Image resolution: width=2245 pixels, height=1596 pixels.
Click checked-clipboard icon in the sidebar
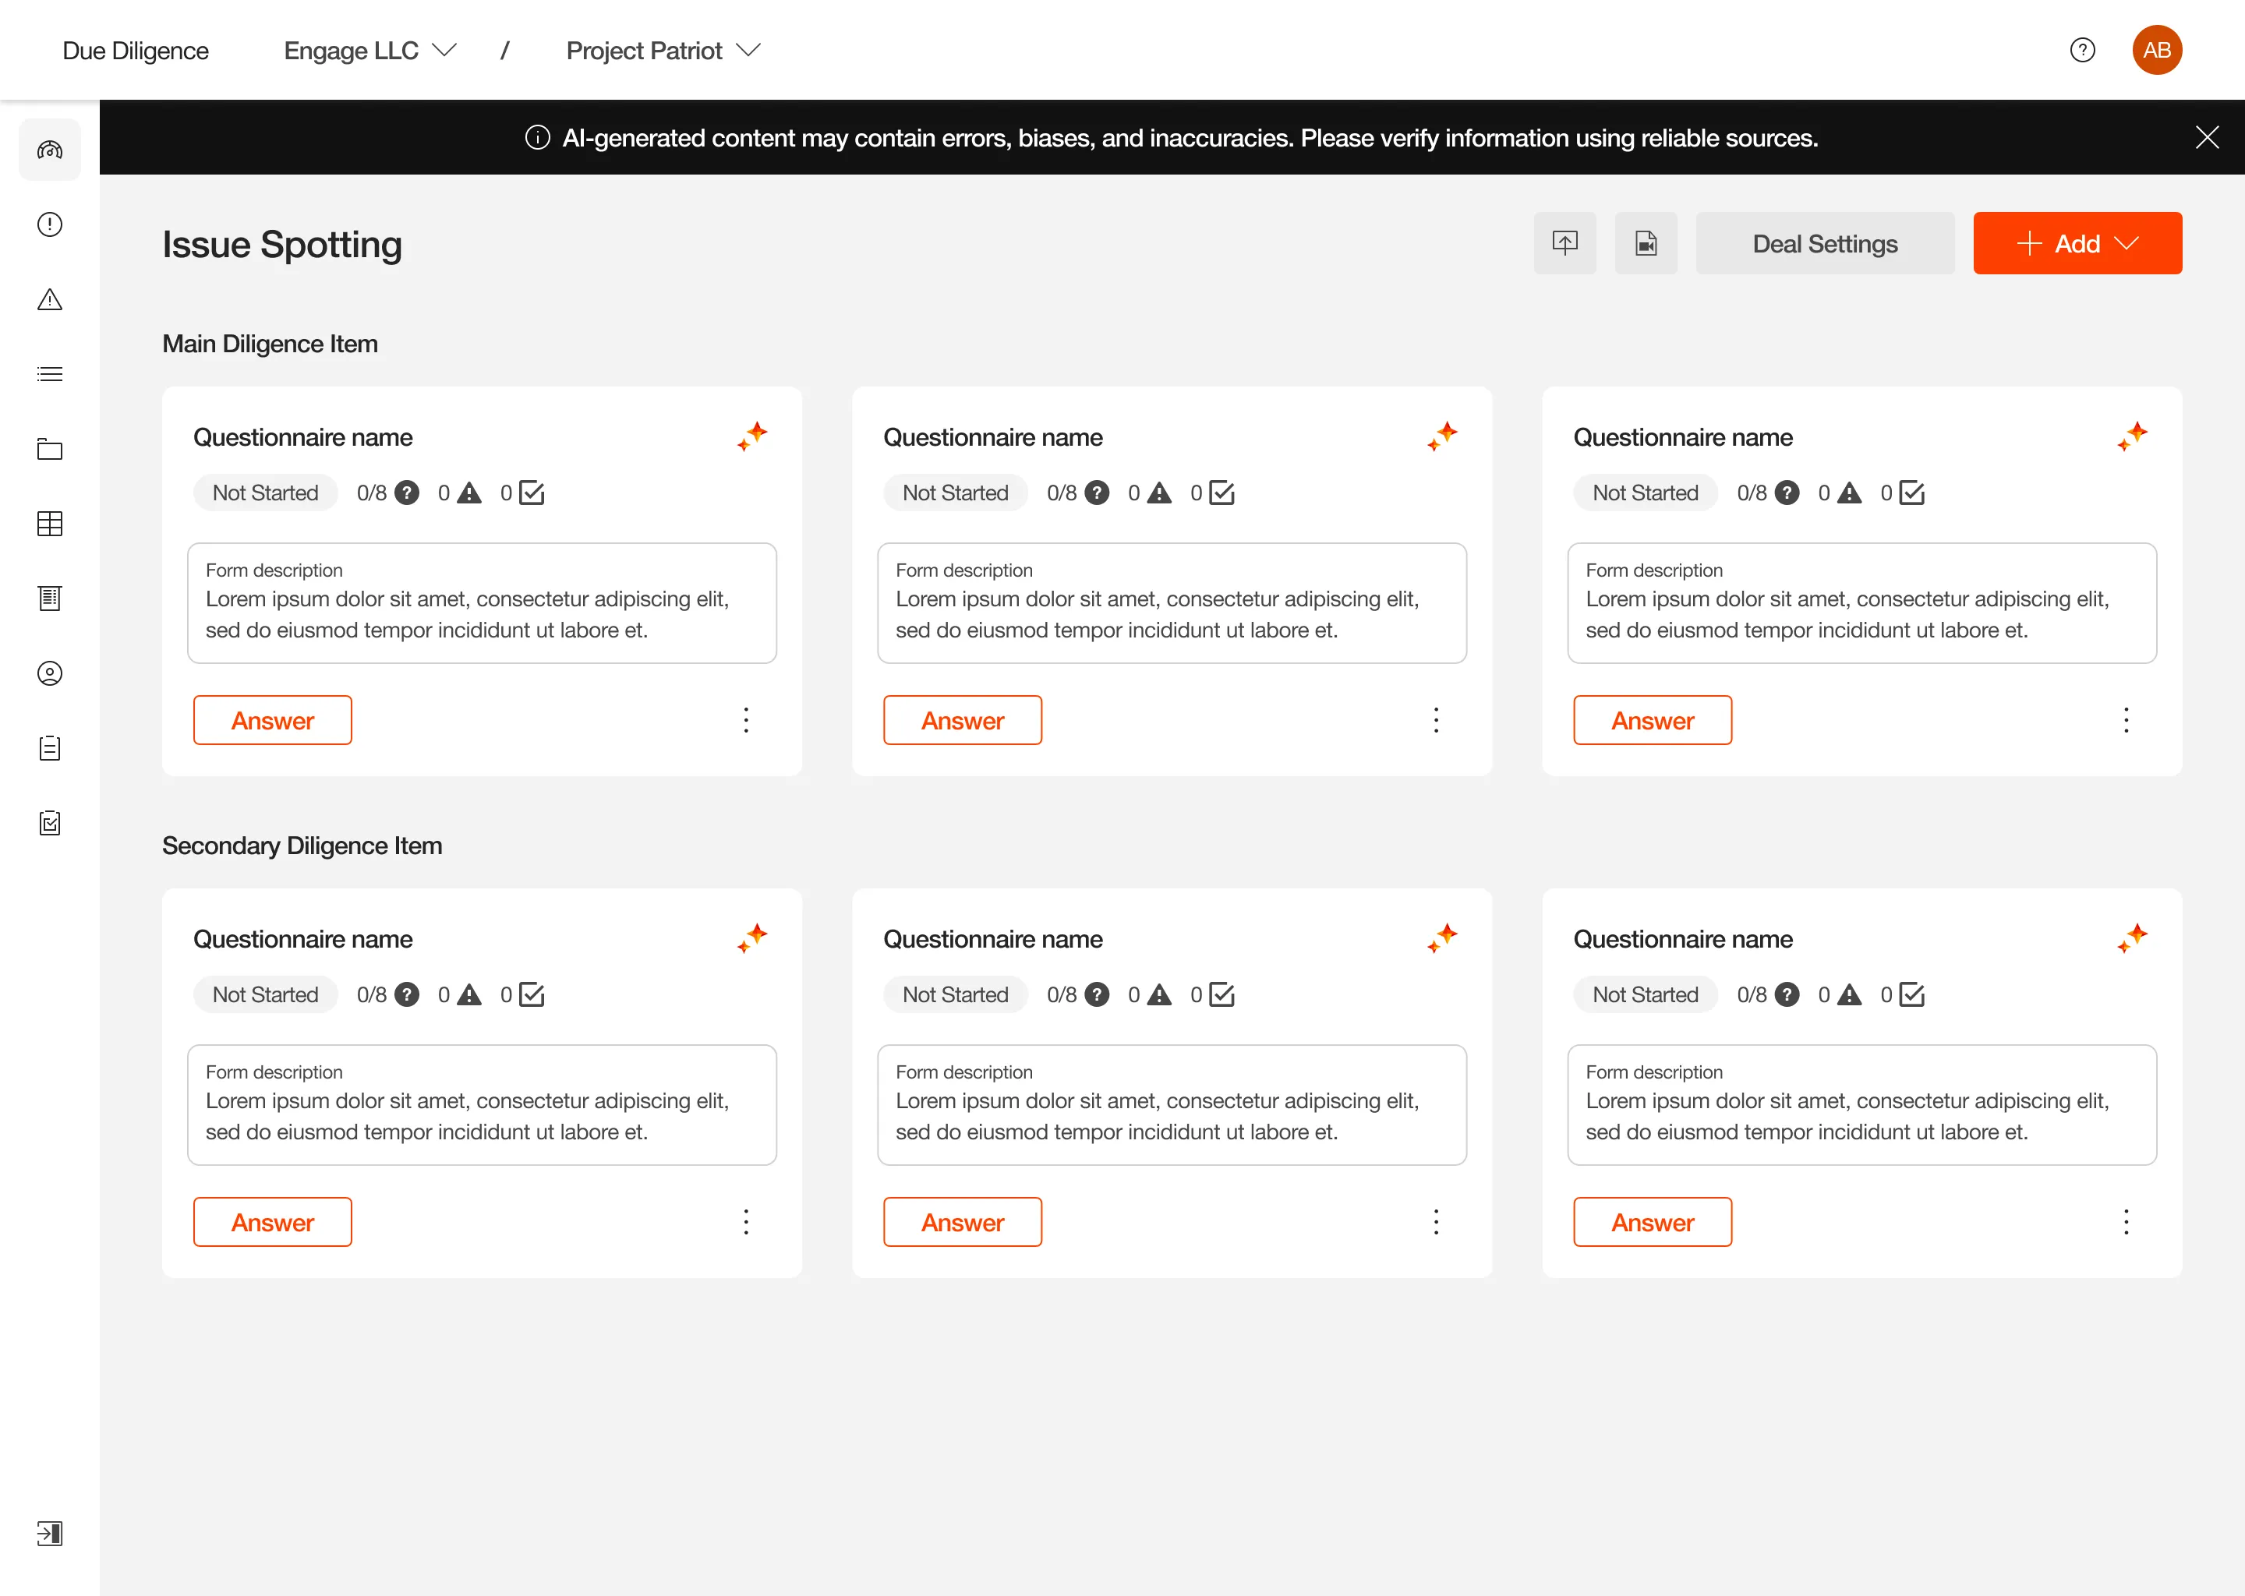click(49, 823)
